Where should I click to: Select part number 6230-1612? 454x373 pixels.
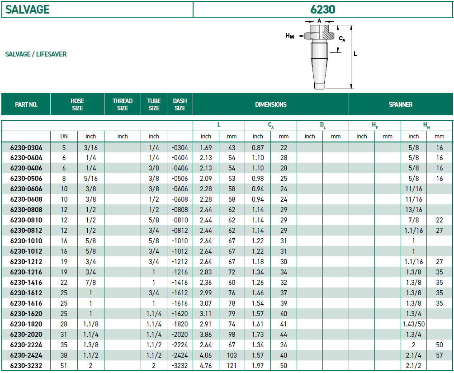click(26, 293)
